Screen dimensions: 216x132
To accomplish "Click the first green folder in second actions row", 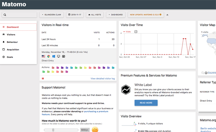I will coord(44,72).
